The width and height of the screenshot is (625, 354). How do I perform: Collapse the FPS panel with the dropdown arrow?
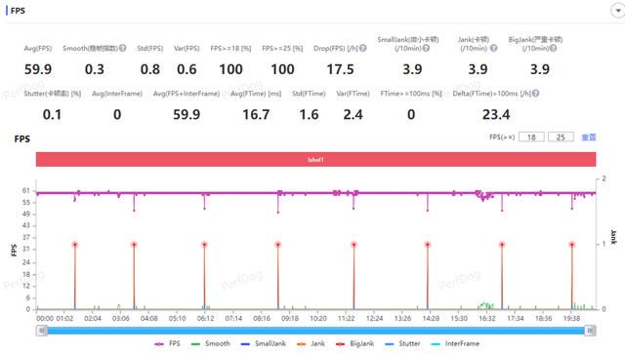click(x=617, y=11)
